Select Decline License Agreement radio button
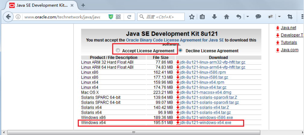Viewport: 304px width, 135px height. point(181,51)
